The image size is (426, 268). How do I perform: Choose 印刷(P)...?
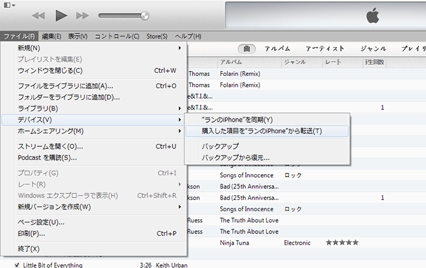pos(94,233)
